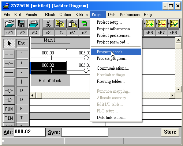Open the Editors menu

(81, 15)
